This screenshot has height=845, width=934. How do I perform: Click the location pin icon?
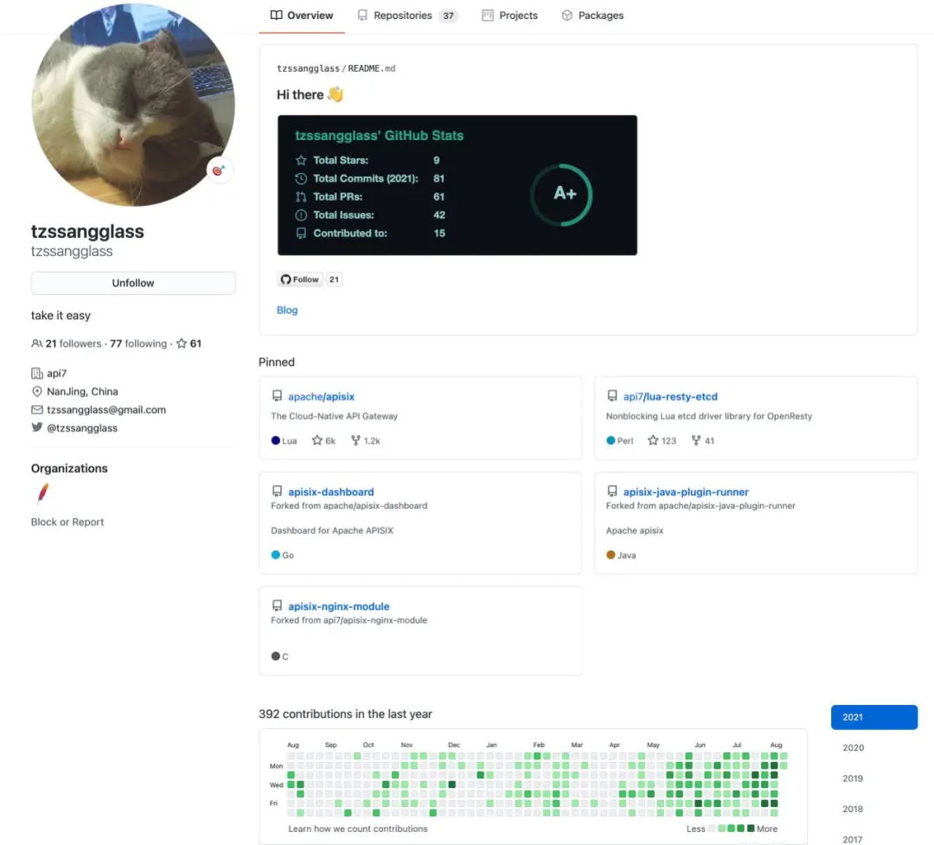click(37, 392)
